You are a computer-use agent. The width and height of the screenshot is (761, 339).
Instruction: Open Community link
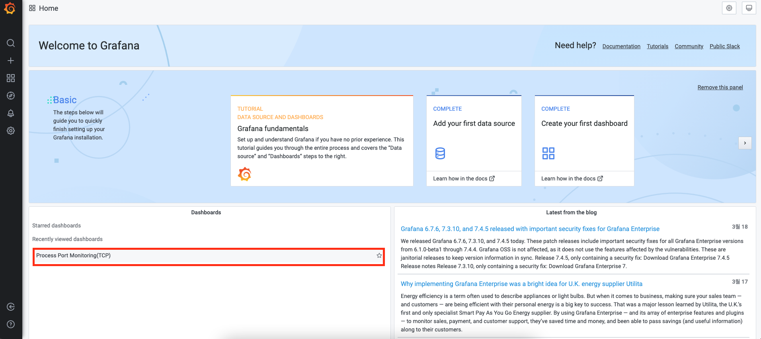pyautogui.click(x=689, y=46)
